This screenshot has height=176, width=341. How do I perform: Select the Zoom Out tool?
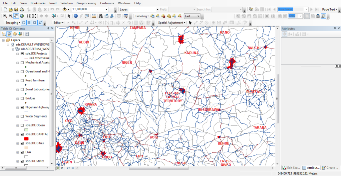(x=10, y=16)
